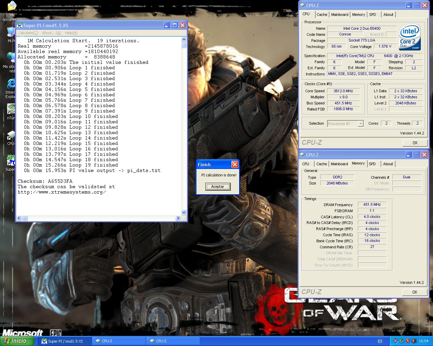Open the Calculate(C) menu in Super PI
The width and height of the screenshot is (433, 346).
coord(28,33)
